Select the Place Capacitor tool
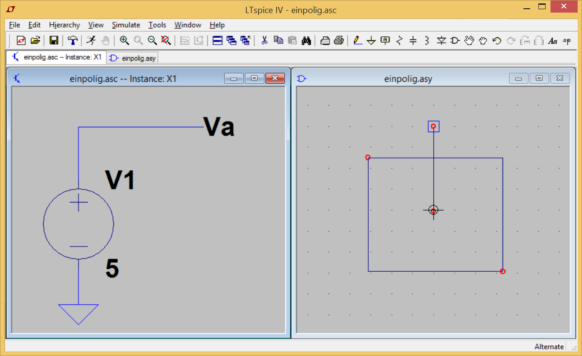The image size is (582, 356). pos(413,41)
